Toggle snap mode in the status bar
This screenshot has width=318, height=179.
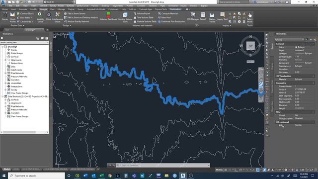[230, 170]
